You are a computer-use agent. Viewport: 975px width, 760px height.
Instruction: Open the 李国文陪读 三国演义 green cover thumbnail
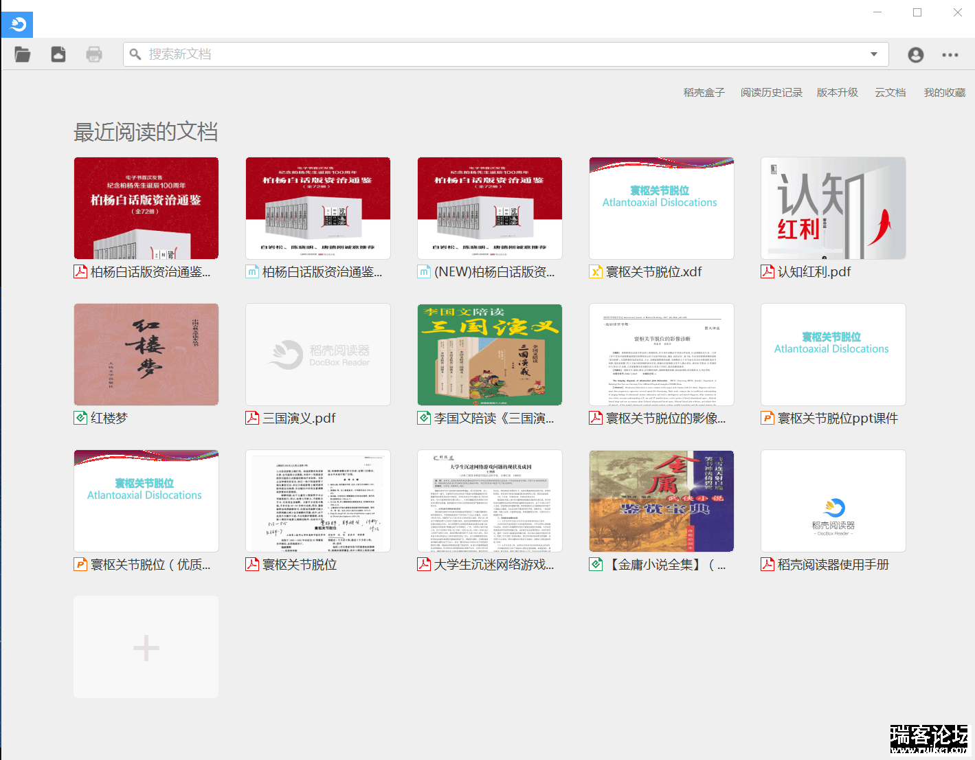point(490,355)
